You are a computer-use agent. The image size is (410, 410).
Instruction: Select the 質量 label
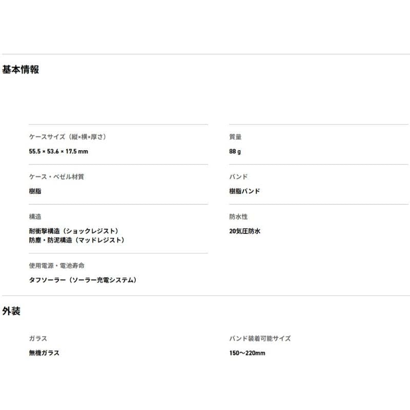pos(235,137)
